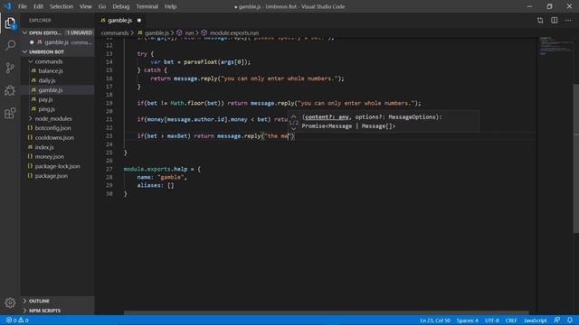Split the editor to the right
579x325 pixels.
click(555, 20)
